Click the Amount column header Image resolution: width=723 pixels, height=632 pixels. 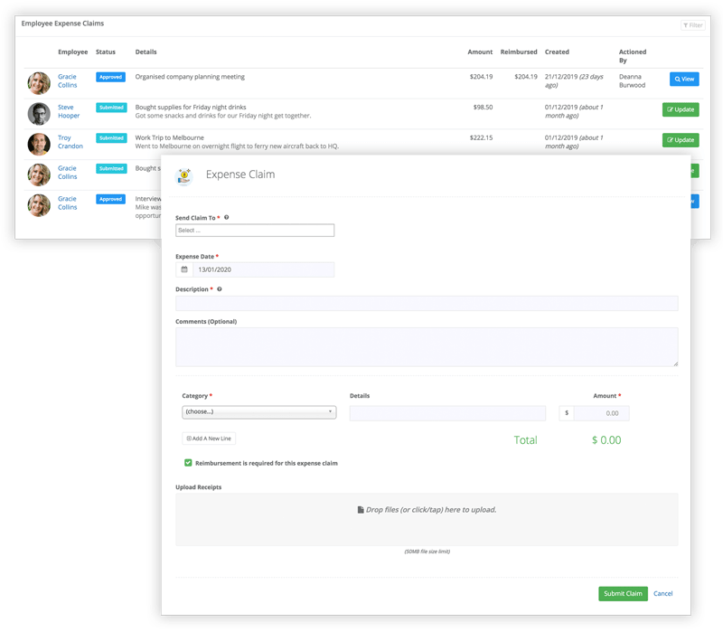[480, 52]
